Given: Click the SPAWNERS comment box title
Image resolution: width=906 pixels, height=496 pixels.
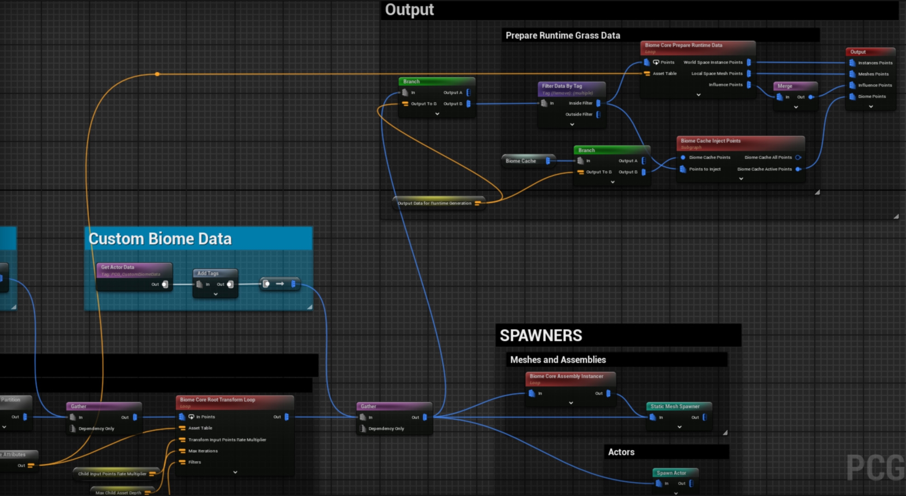Looking at the screenshot, I should coord(541,335).
